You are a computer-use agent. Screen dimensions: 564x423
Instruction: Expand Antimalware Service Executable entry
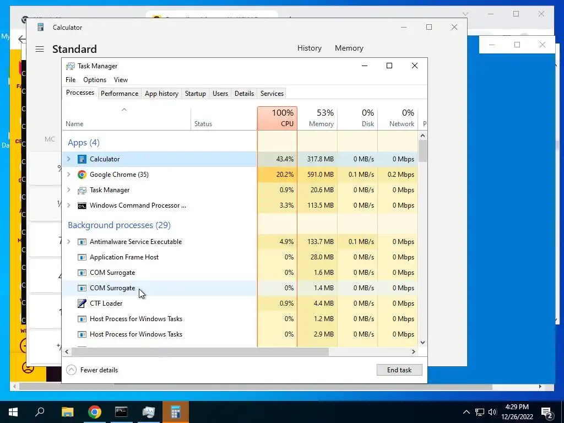[x=69, y=242]
